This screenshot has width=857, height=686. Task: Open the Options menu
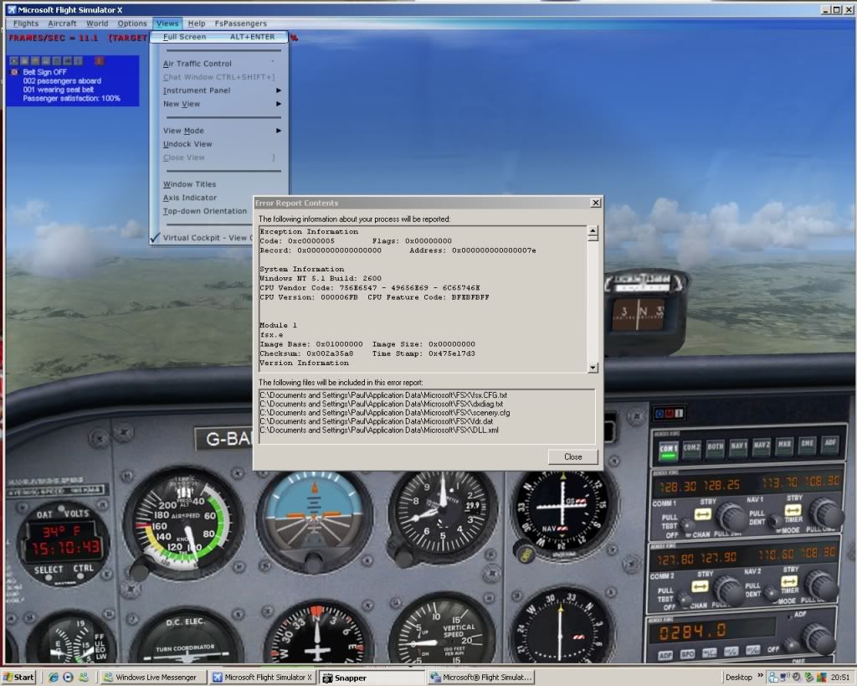click(132, 23)
